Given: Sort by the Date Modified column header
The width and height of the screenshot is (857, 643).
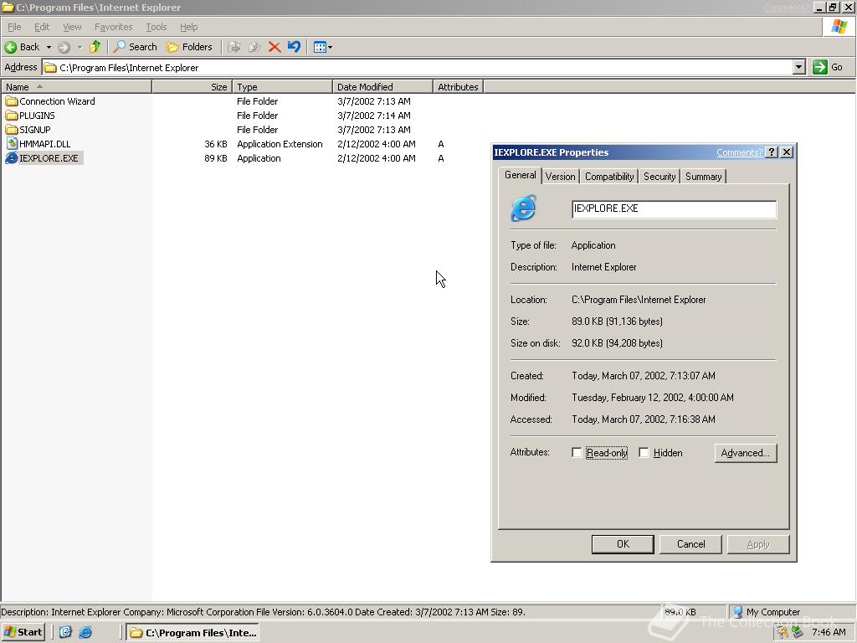Looking at the screenshot, I should (382, 87).
